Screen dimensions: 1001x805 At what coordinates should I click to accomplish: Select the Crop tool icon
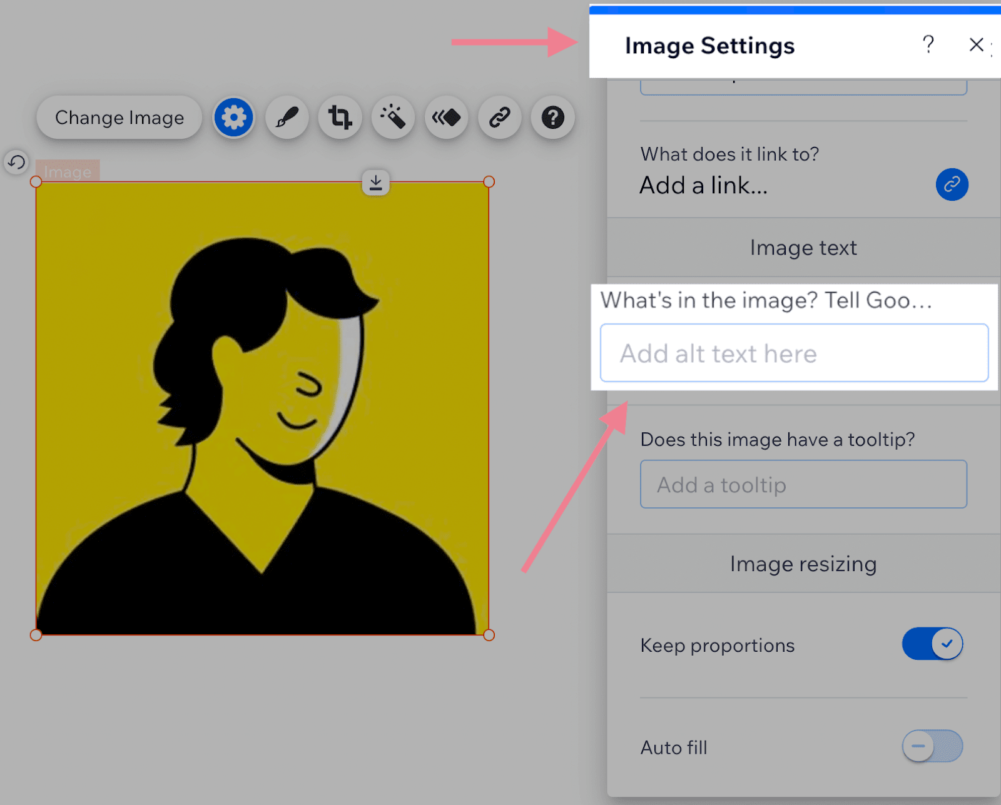pos(339,117)
